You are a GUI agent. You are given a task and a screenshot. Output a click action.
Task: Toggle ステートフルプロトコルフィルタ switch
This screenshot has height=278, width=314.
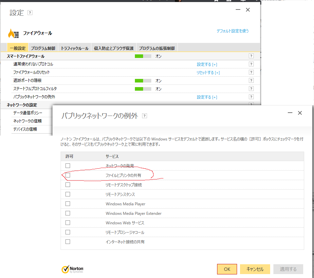tap(143, 89)
